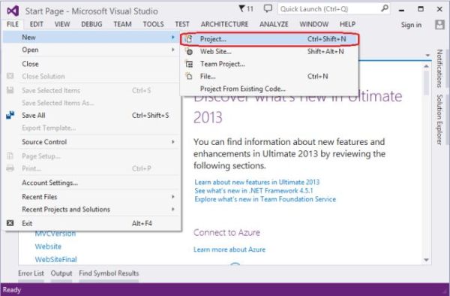Open Learn about new features in Ultimate 2013
This screenshot has width=450, height=296.
click(x=256, y=183)
